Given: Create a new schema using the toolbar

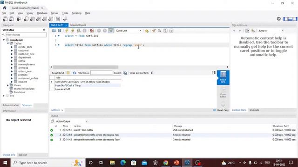Looking at the screenshot, I should point(26,19).
